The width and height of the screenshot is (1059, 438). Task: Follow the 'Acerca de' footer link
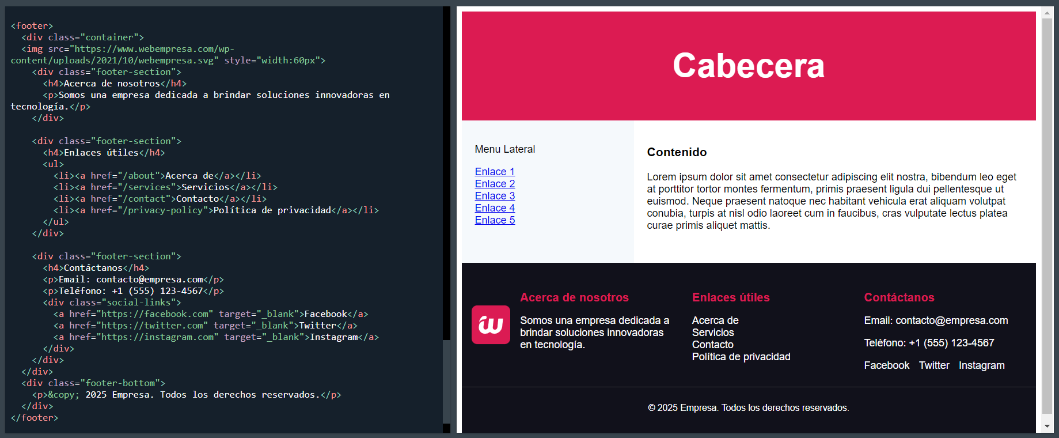click(715, 320)
